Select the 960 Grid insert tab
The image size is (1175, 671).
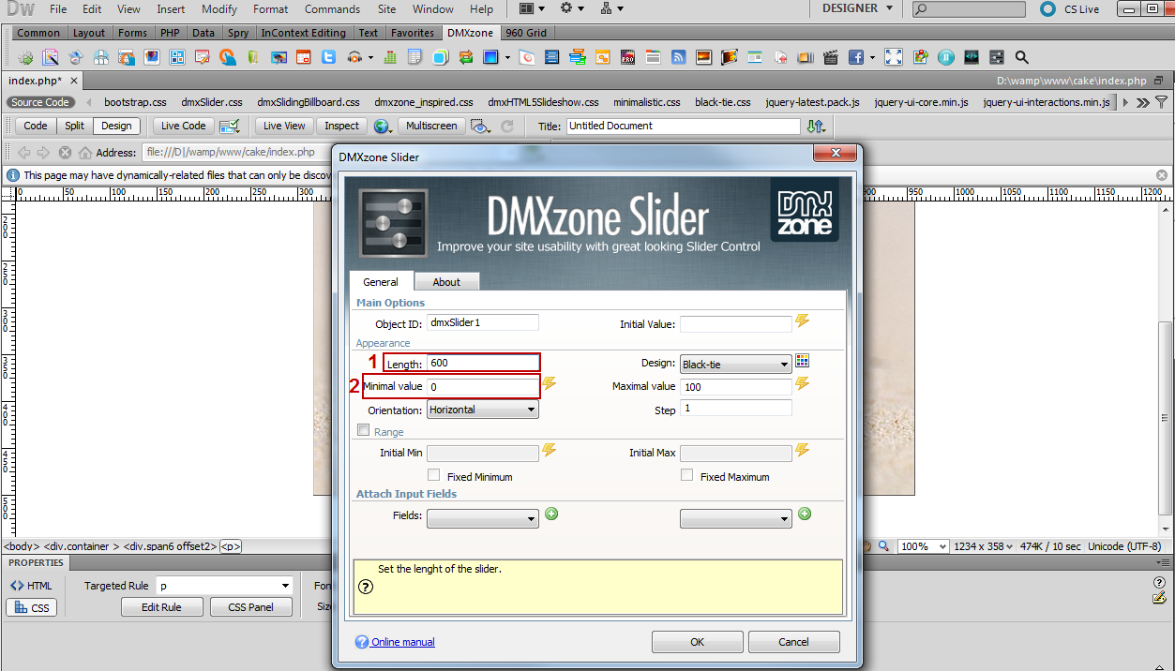(526, 33)
